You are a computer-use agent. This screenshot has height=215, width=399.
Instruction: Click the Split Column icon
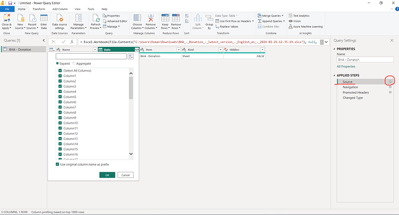click(x=198, y=18)
